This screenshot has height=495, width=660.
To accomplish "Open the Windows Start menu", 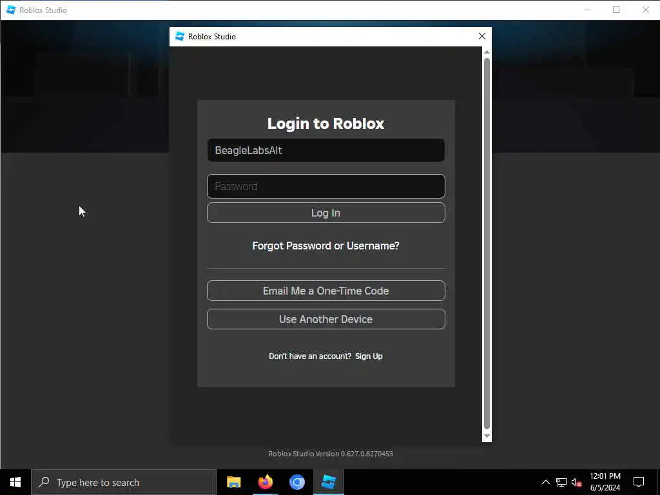I will pos(15,482).
